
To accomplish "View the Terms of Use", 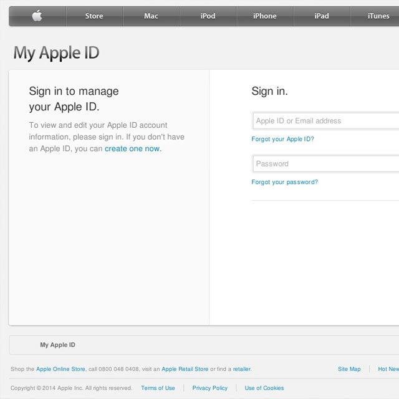I will [x=158, y=388].
